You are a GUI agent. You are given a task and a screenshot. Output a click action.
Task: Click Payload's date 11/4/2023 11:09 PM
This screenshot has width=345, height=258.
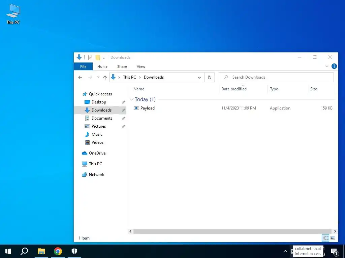point(239,108)
